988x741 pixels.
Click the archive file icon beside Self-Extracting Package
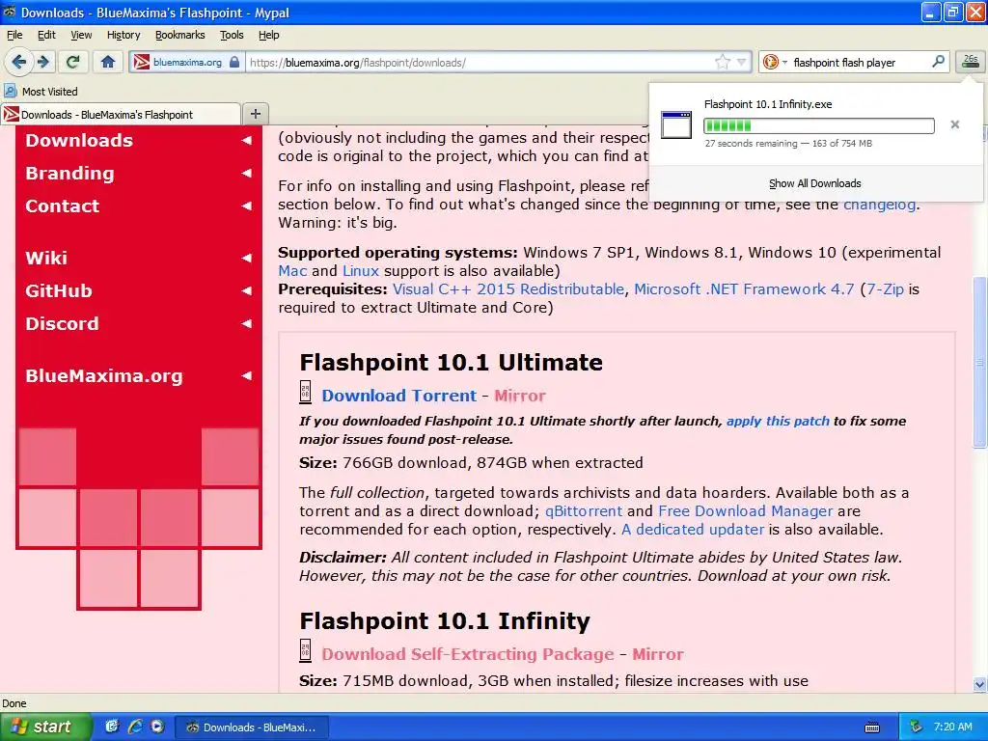click(x=305, y=650)
